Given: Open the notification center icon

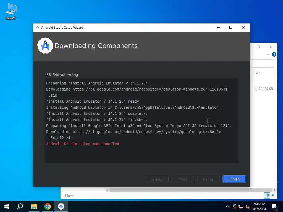Looking at the screenshot, I should [274, 206].
